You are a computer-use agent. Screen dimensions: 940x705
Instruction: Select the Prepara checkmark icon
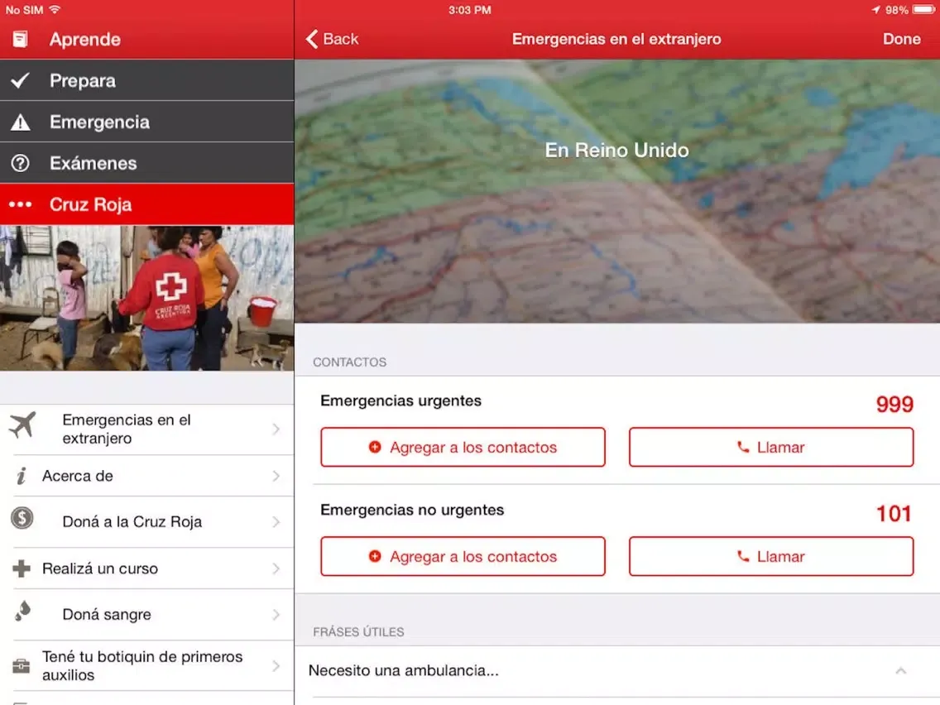20,80
